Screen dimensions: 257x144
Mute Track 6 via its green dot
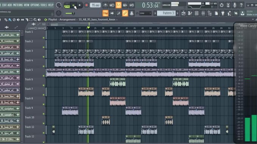(x=43, y=85)
